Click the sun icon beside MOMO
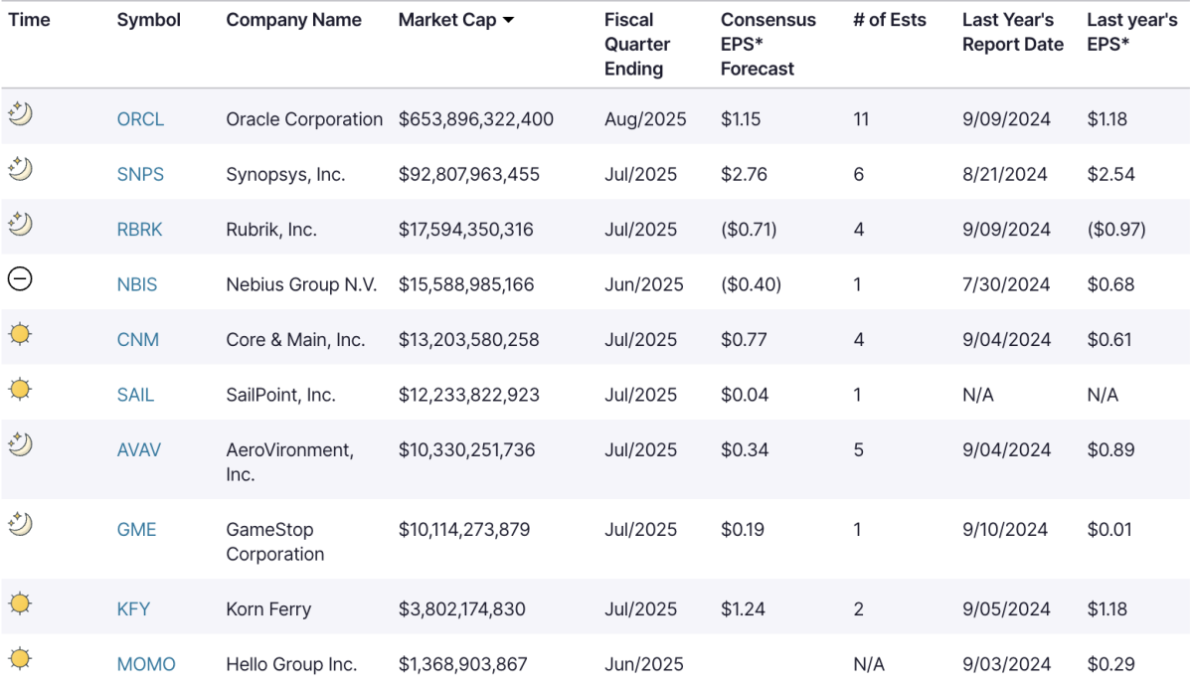 pos(20,658)
